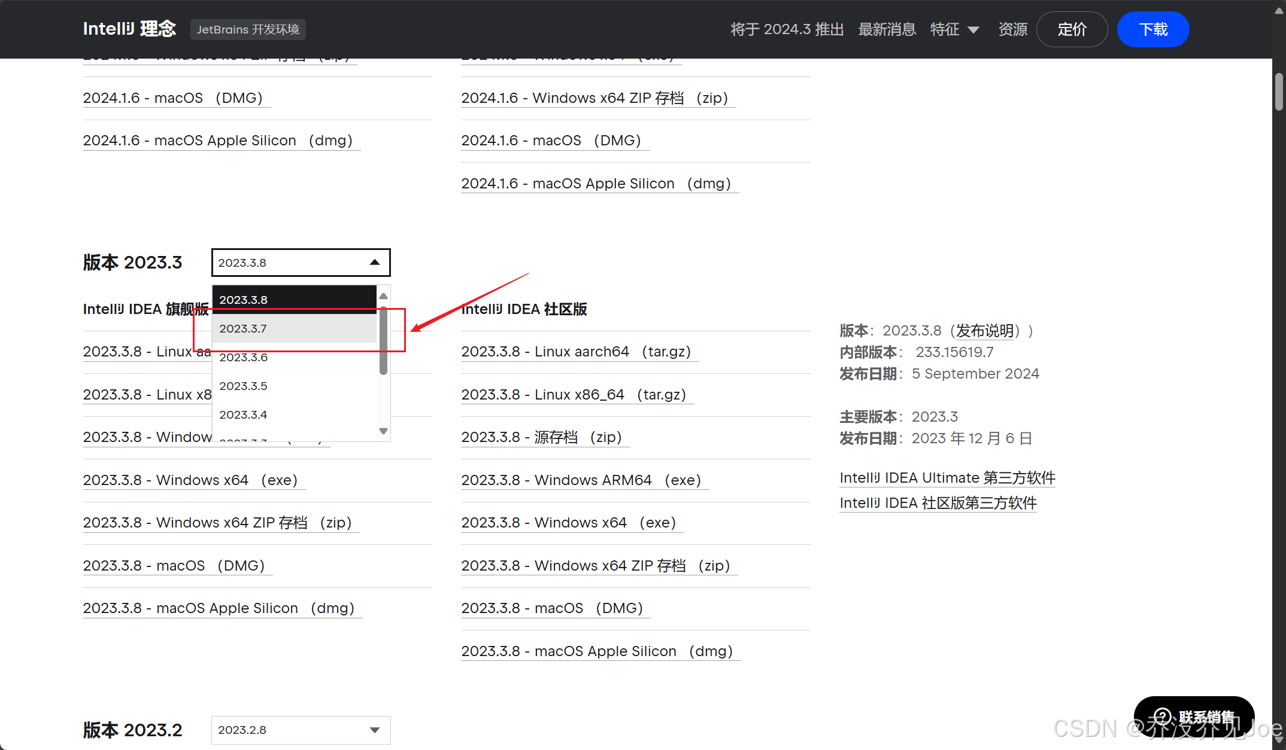Open the 最新消息 menu item
The width and height of the screenshot is (1286, 750).
pyautogui.click(x=887, y=29)
